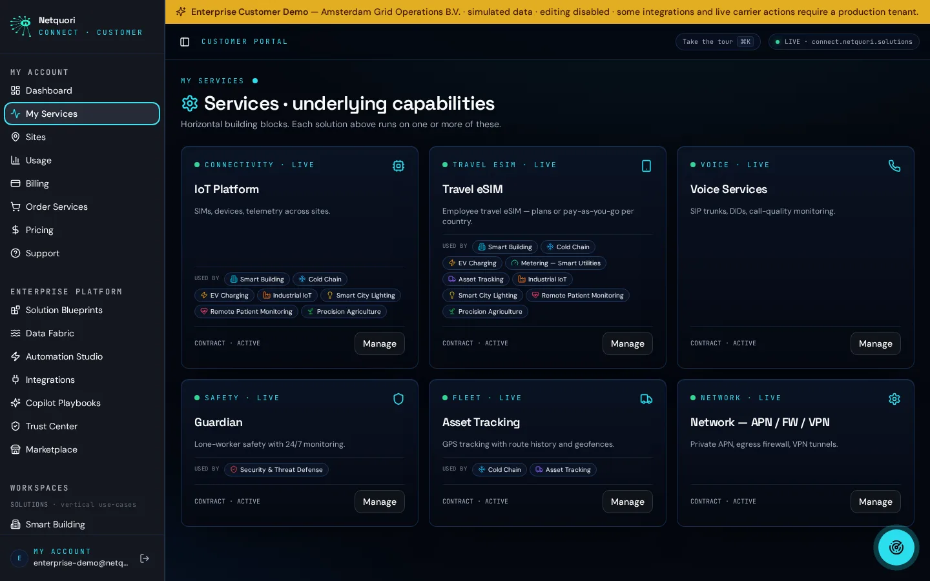Click the IoT Platform chip icon
930x581 pixels.
398,166
